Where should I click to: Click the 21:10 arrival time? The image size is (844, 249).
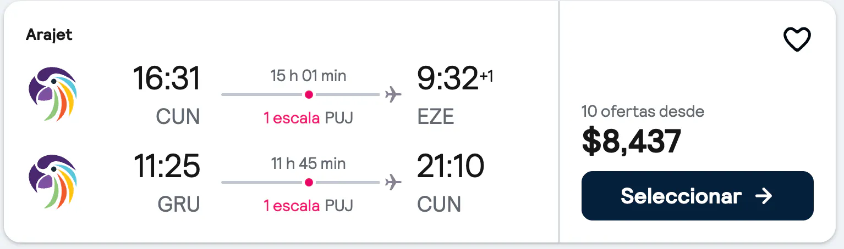click(451, 166)
